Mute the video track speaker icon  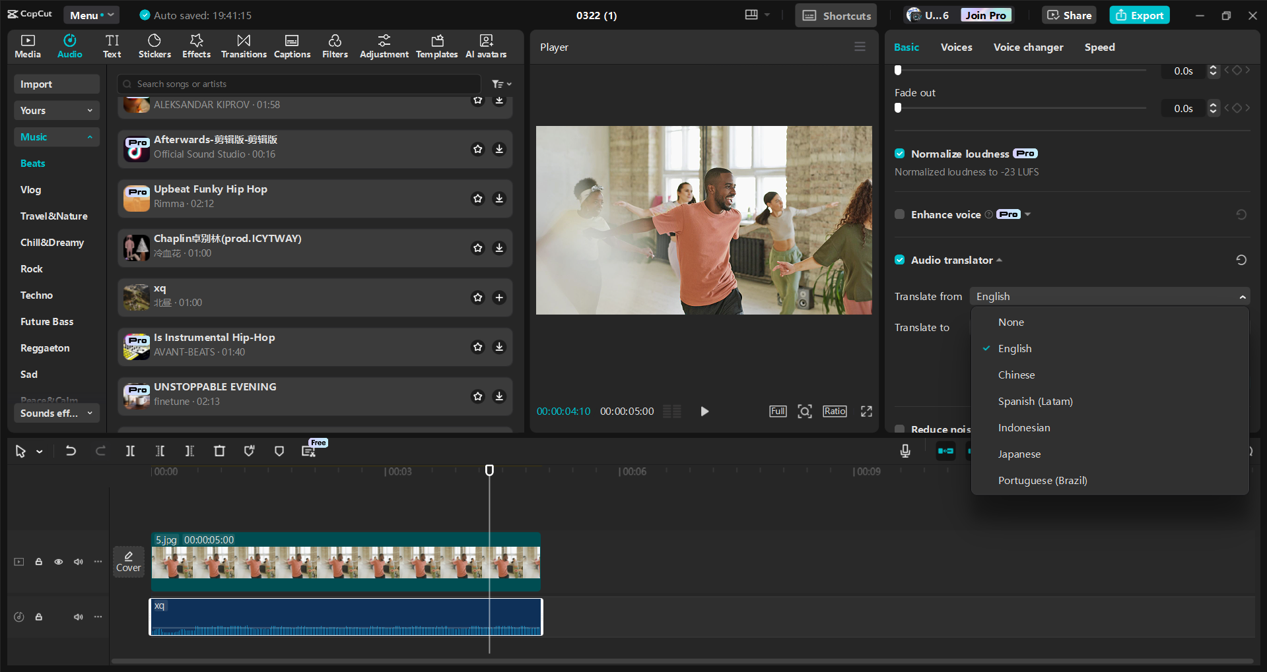coord(79,562)
